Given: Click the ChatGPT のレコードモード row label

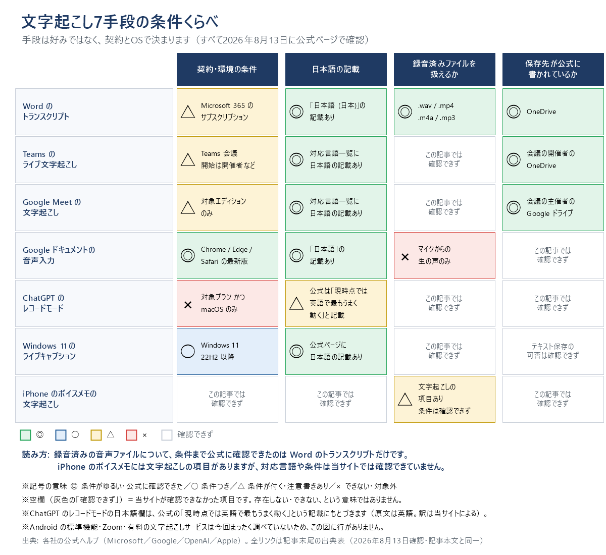Looking at the screenshot, I should (x=94, y=303).
